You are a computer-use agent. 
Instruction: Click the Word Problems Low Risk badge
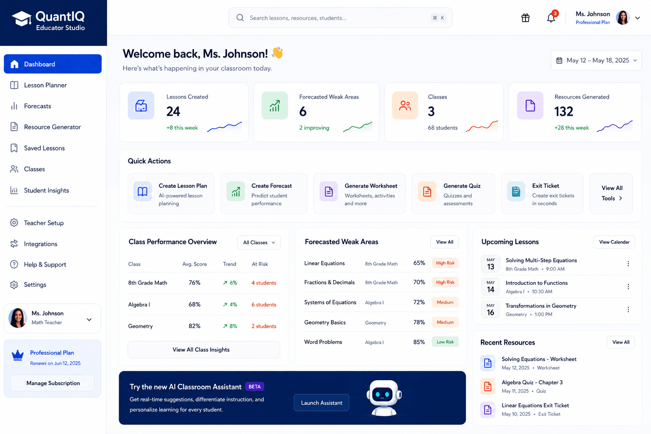coord(445,342)
